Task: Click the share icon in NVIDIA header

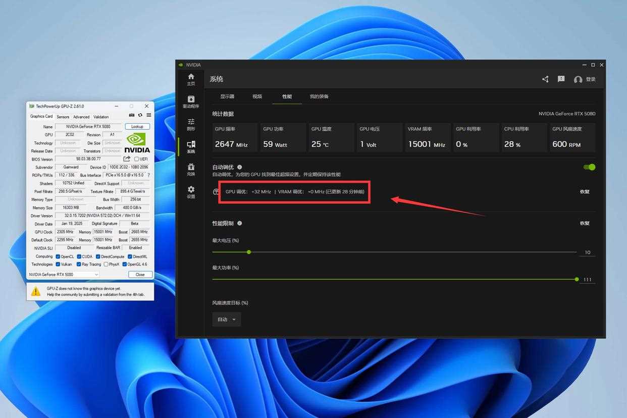Action: click(x=545, y=79)
